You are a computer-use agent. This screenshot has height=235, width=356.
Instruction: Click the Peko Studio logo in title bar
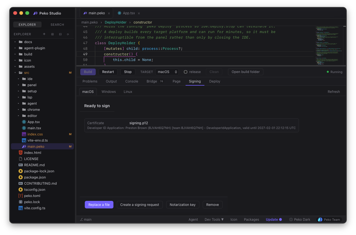(35, 13)
